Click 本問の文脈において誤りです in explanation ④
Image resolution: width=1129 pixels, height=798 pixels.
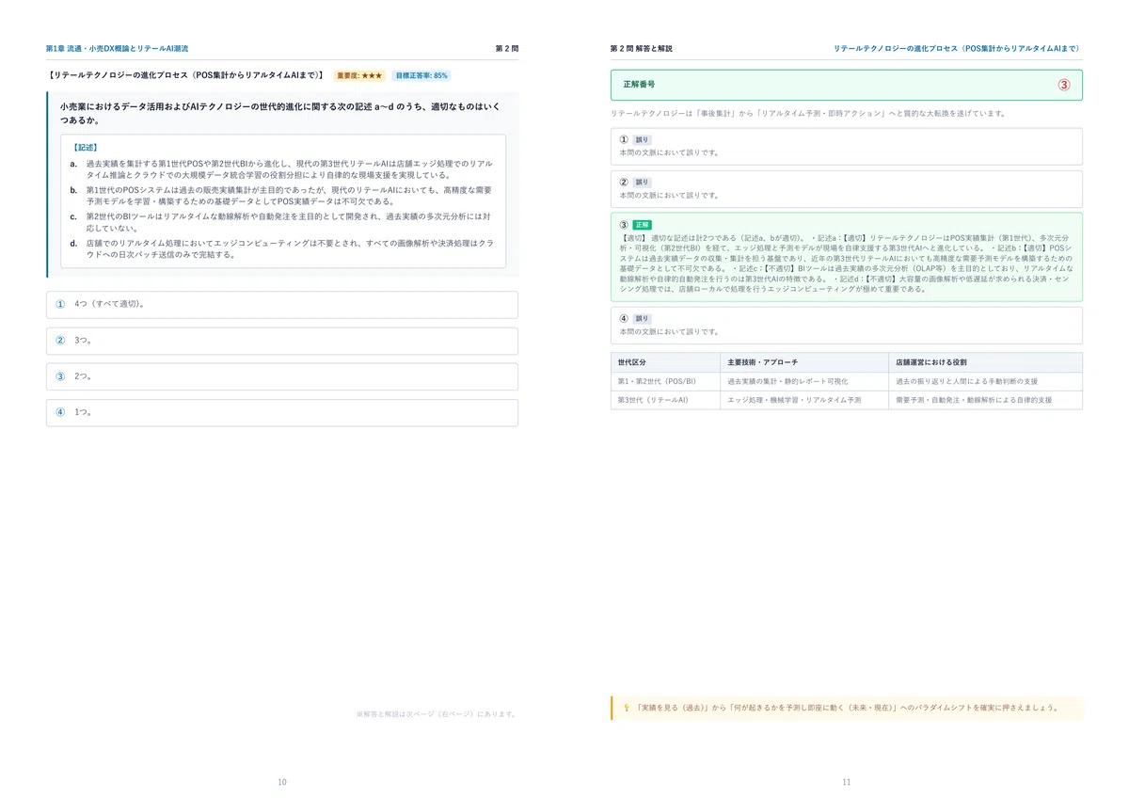click(x=669, y=331)
